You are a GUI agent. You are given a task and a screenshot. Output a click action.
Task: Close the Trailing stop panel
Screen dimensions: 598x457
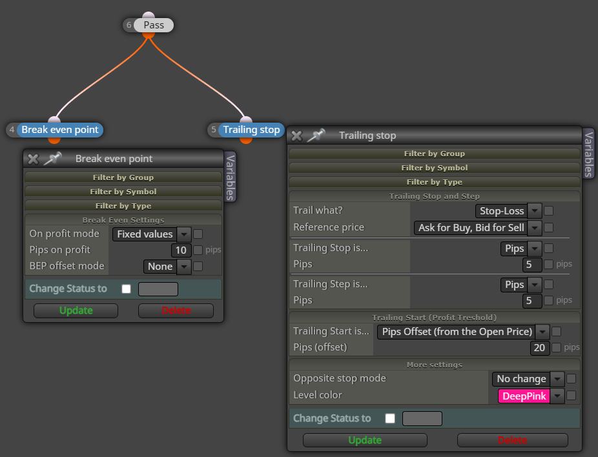click(x=296, y=136)
